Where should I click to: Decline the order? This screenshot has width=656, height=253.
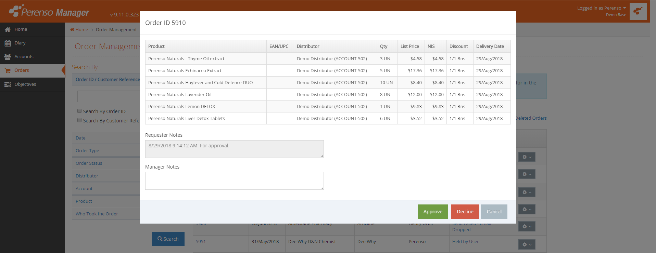pyautogui.click(x=465, y=212)
